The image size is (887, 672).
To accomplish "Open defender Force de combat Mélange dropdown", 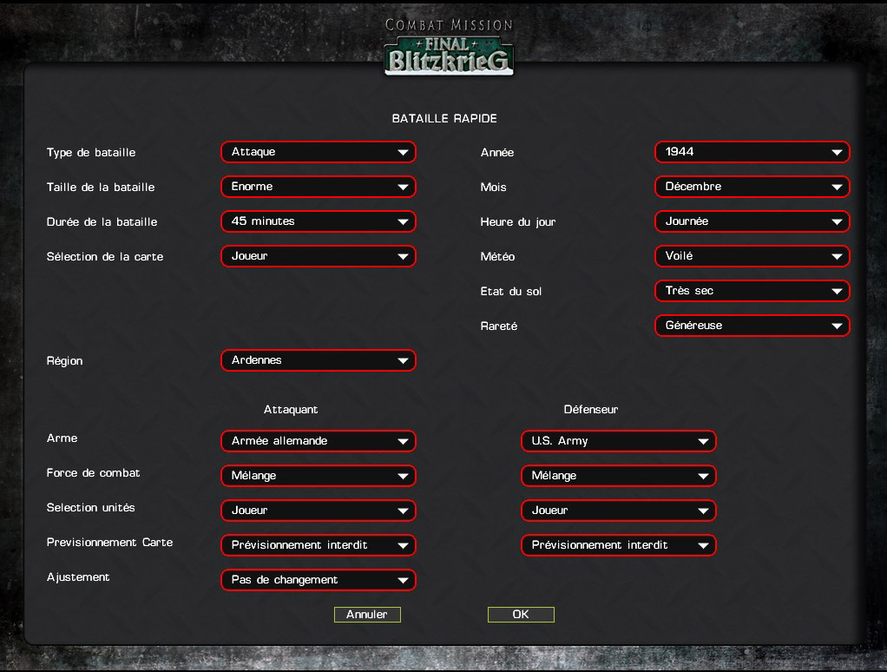I will pyautogui.click(x=619, y=476).
